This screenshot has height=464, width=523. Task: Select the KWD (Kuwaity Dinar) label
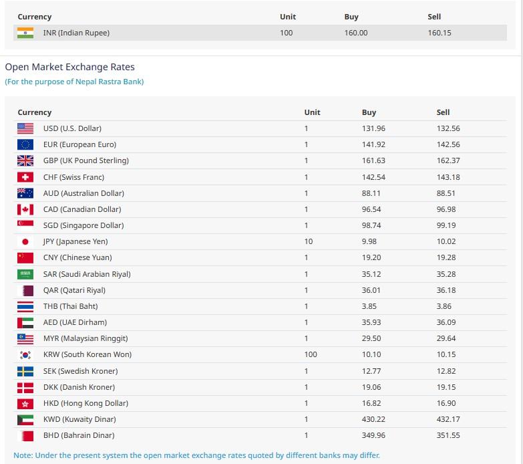79,419
